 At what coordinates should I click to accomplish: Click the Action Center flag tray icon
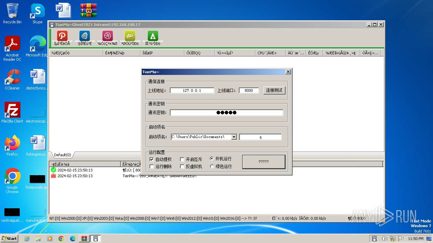pos(401,239)
